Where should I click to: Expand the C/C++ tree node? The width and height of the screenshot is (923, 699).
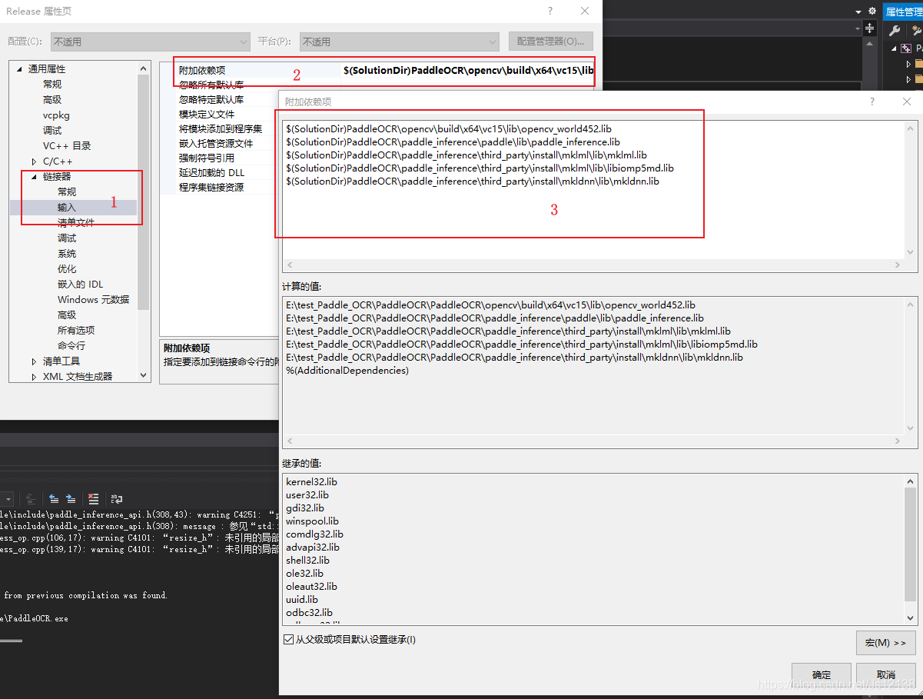point(34,161)
